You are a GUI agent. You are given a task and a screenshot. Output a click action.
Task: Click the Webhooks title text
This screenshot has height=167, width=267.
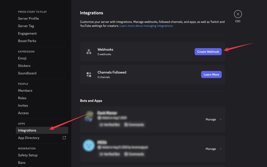point(105,50)
